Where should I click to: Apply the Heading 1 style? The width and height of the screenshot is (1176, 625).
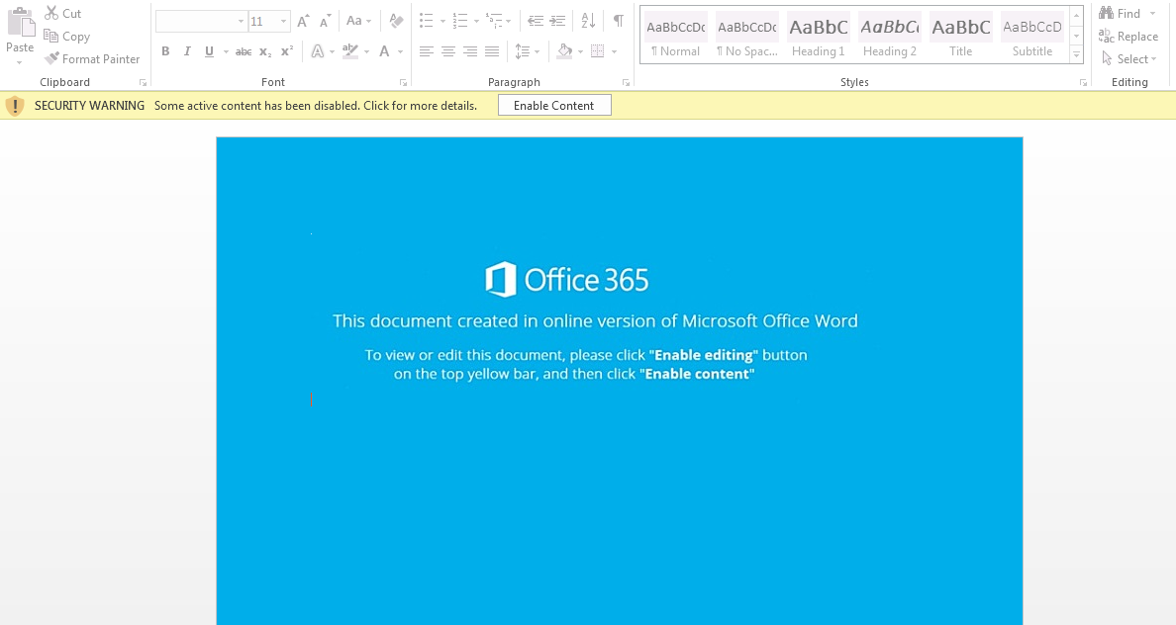[x=819, y=36]
